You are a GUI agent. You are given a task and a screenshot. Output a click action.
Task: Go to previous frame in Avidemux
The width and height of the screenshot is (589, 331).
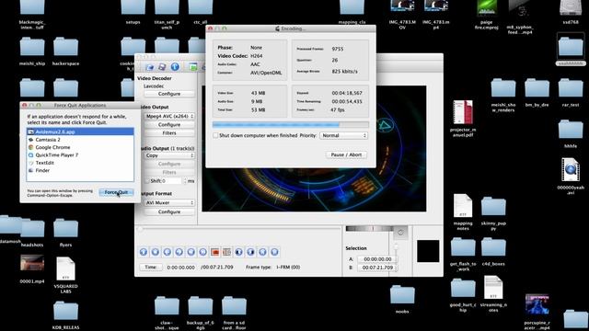(x=167, y=252)
